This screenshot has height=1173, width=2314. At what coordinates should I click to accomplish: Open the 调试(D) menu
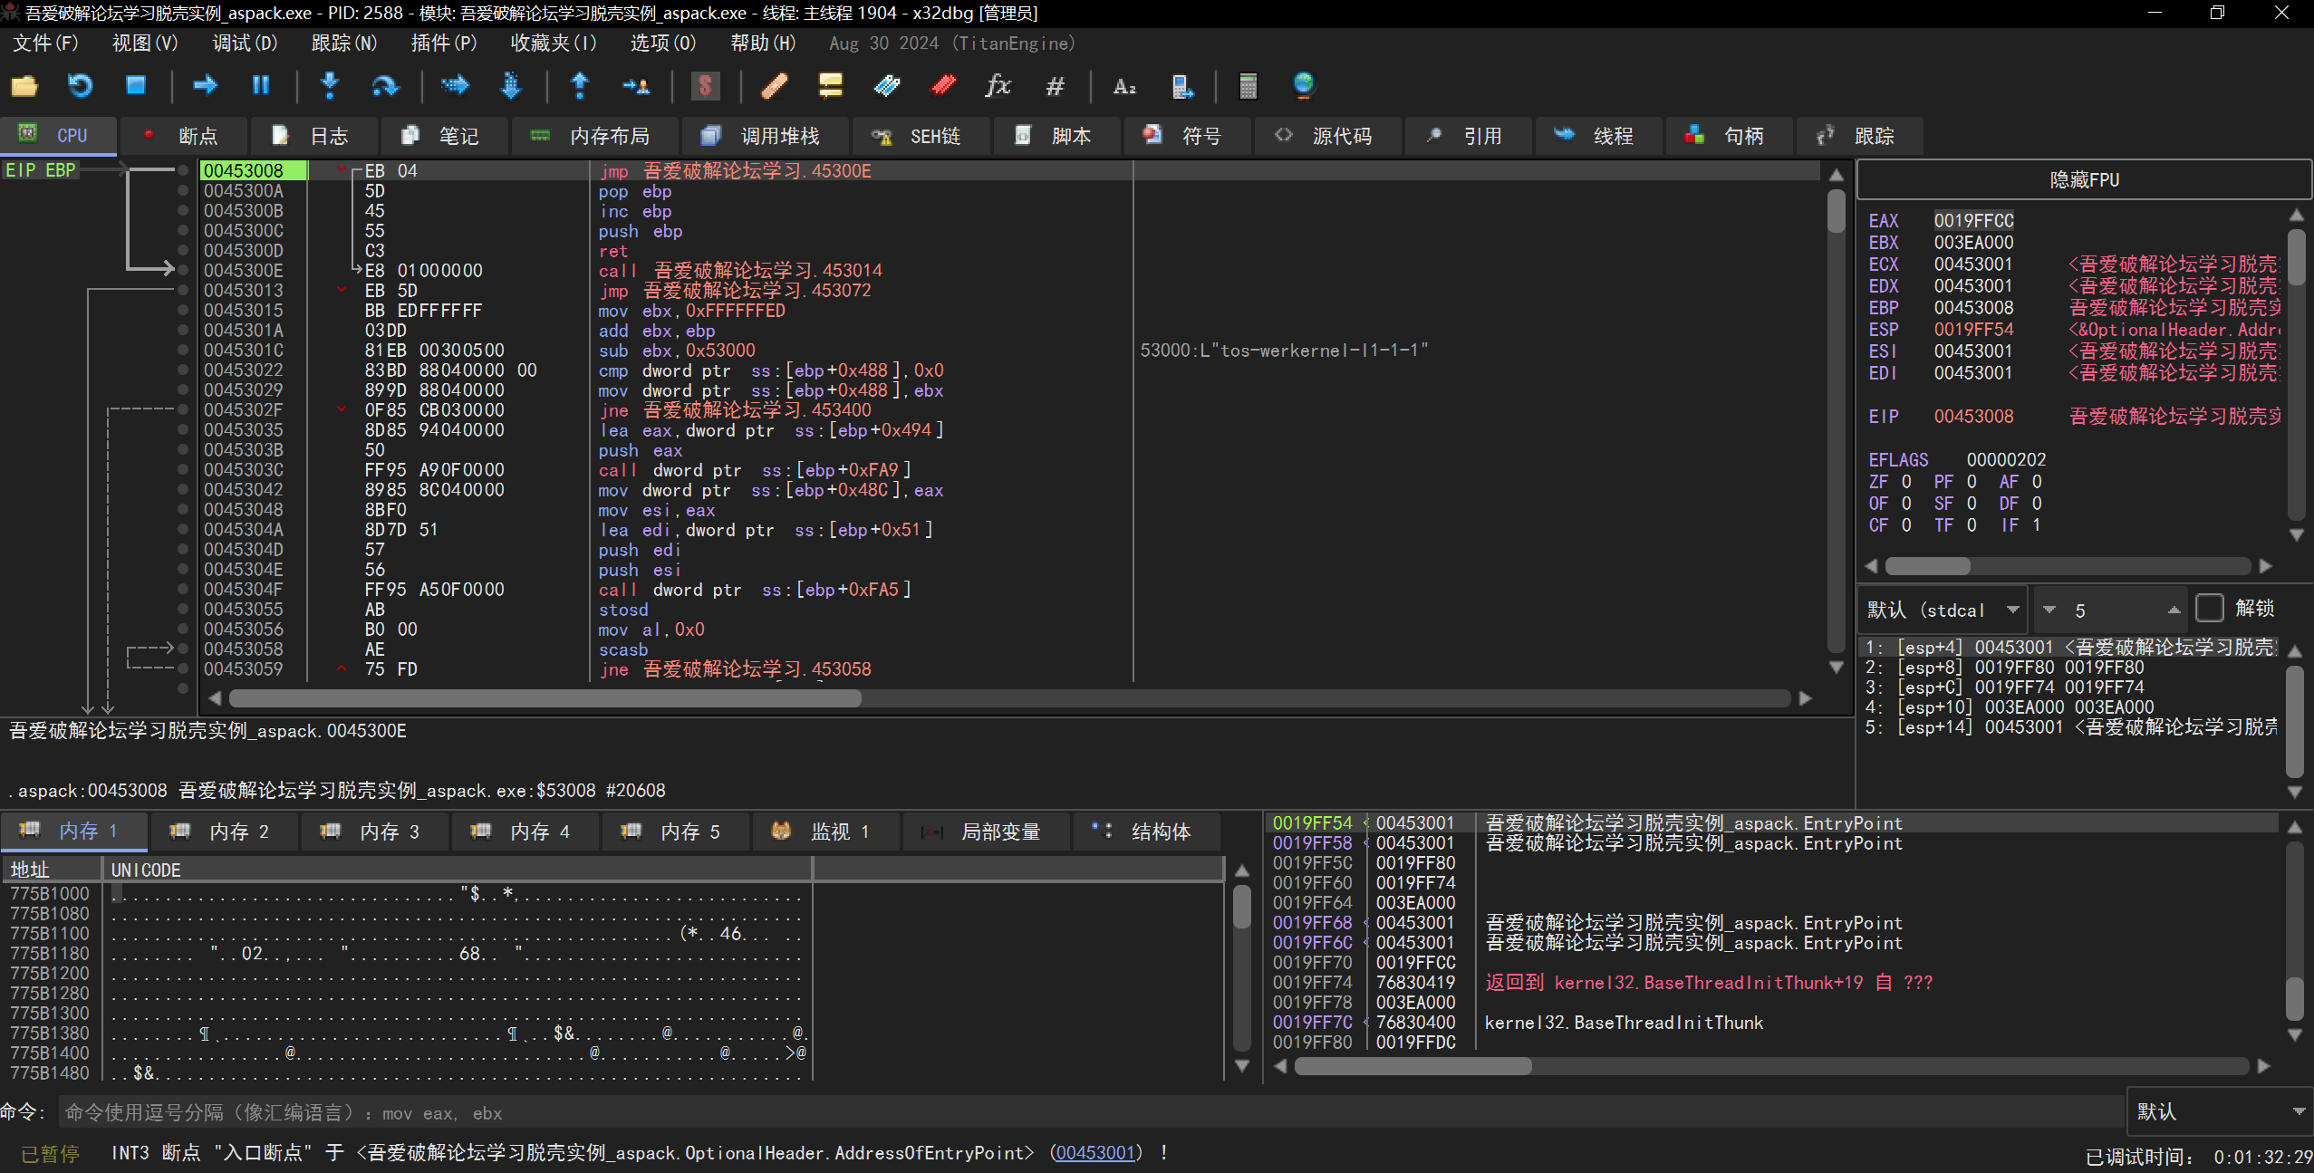[x=244, y=43]
